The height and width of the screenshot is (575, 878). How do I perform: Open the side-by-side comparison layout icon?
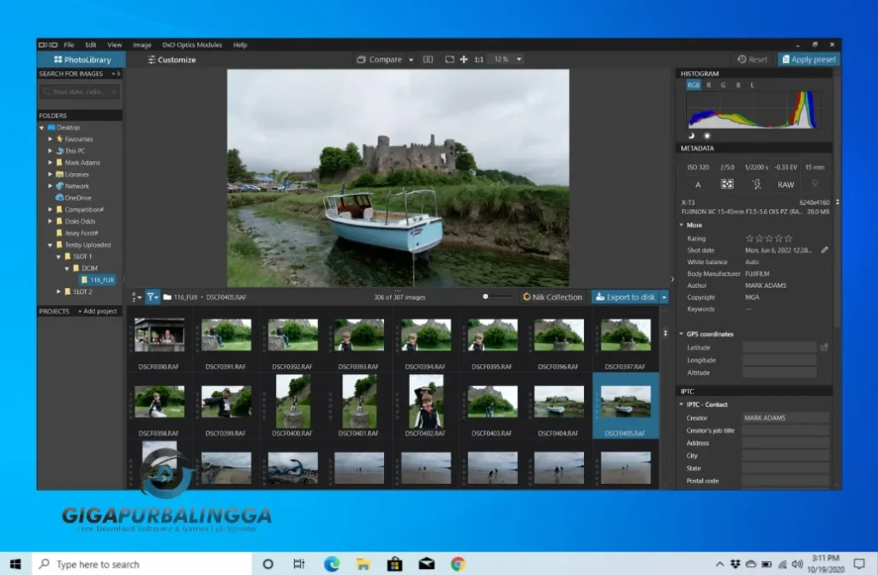pyautogui.click(x=429, y=60)
